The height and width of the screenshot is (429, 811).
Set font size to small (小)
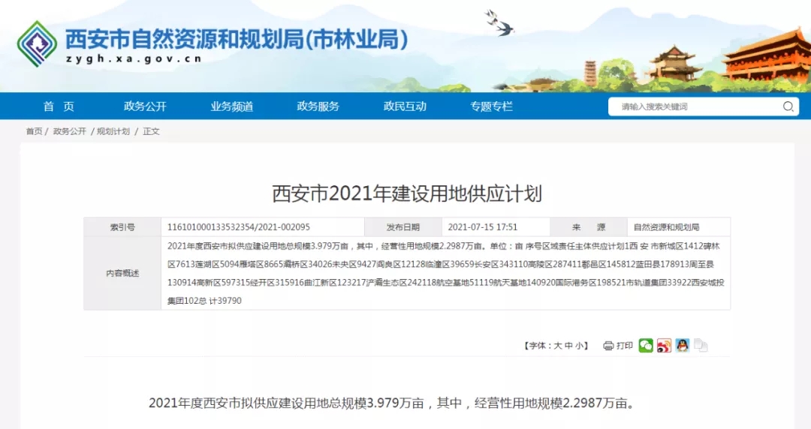(x=580, y=346)
